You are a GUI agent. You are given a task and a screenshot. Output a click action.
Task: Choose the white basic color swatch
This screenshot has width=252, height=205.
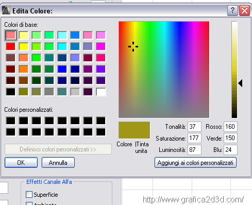point(101,92)
